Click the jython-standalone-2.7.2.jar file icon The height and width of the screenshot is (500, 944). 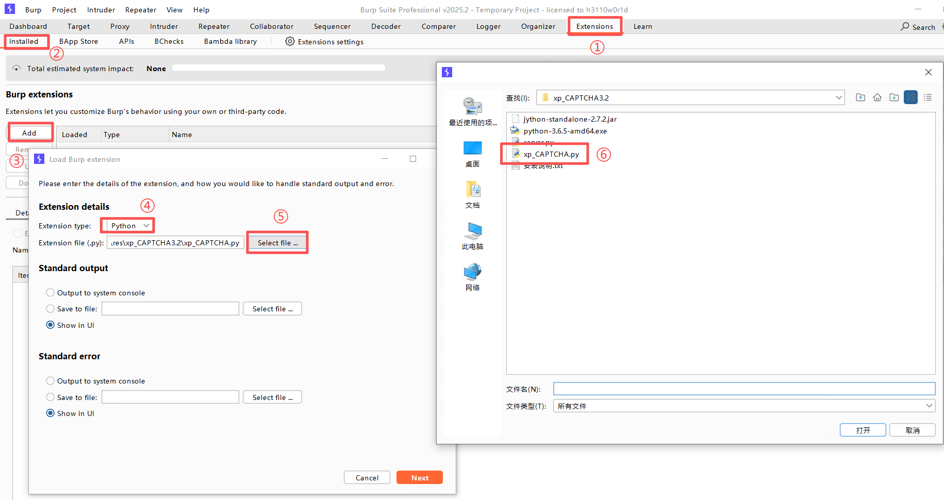(515, 119)
